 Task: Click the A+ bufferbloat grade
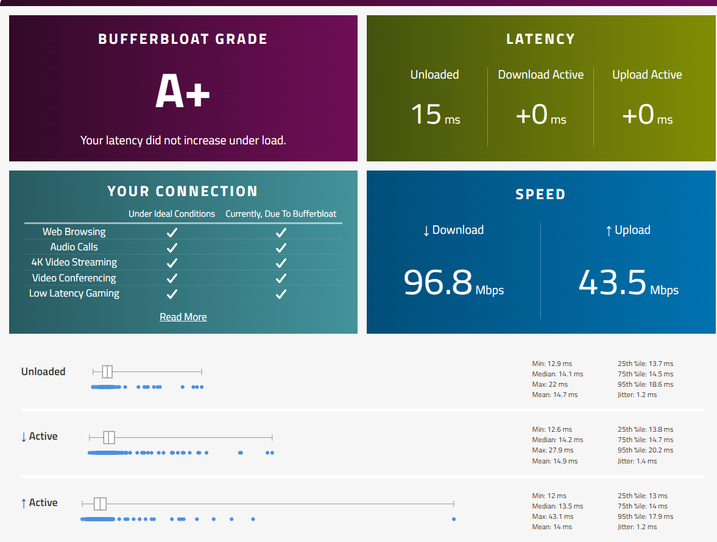(x=183, y=91)
